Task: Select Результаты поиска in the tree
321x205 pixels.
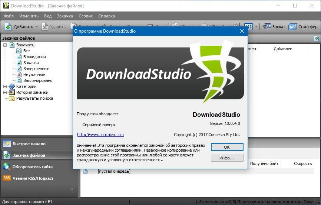Action: click(34, 98)
